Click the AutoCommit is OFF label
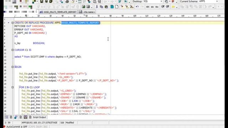 pos(17,127)
